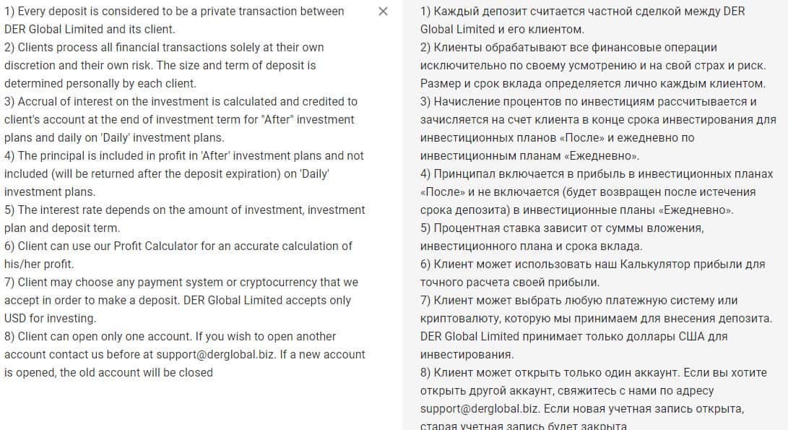Clear the source text with the X icon
788x430 pixels.
tap(383, 12)
